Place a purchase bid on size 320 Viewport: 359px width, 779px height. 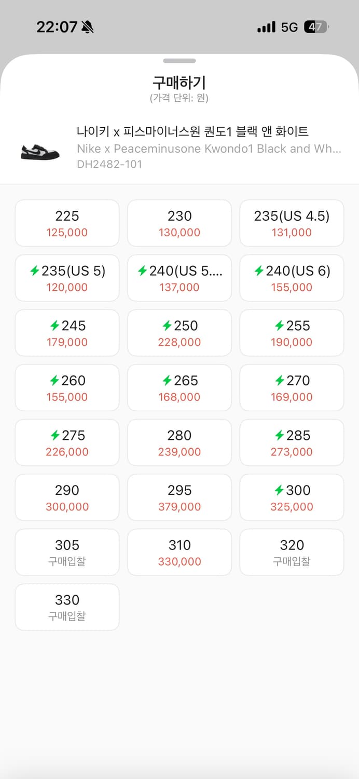point(291,552)
